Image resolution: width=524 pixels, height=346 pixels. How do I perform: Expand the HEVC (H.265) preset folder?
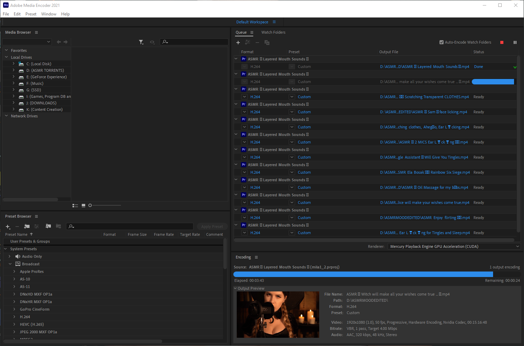coord(14,324)
